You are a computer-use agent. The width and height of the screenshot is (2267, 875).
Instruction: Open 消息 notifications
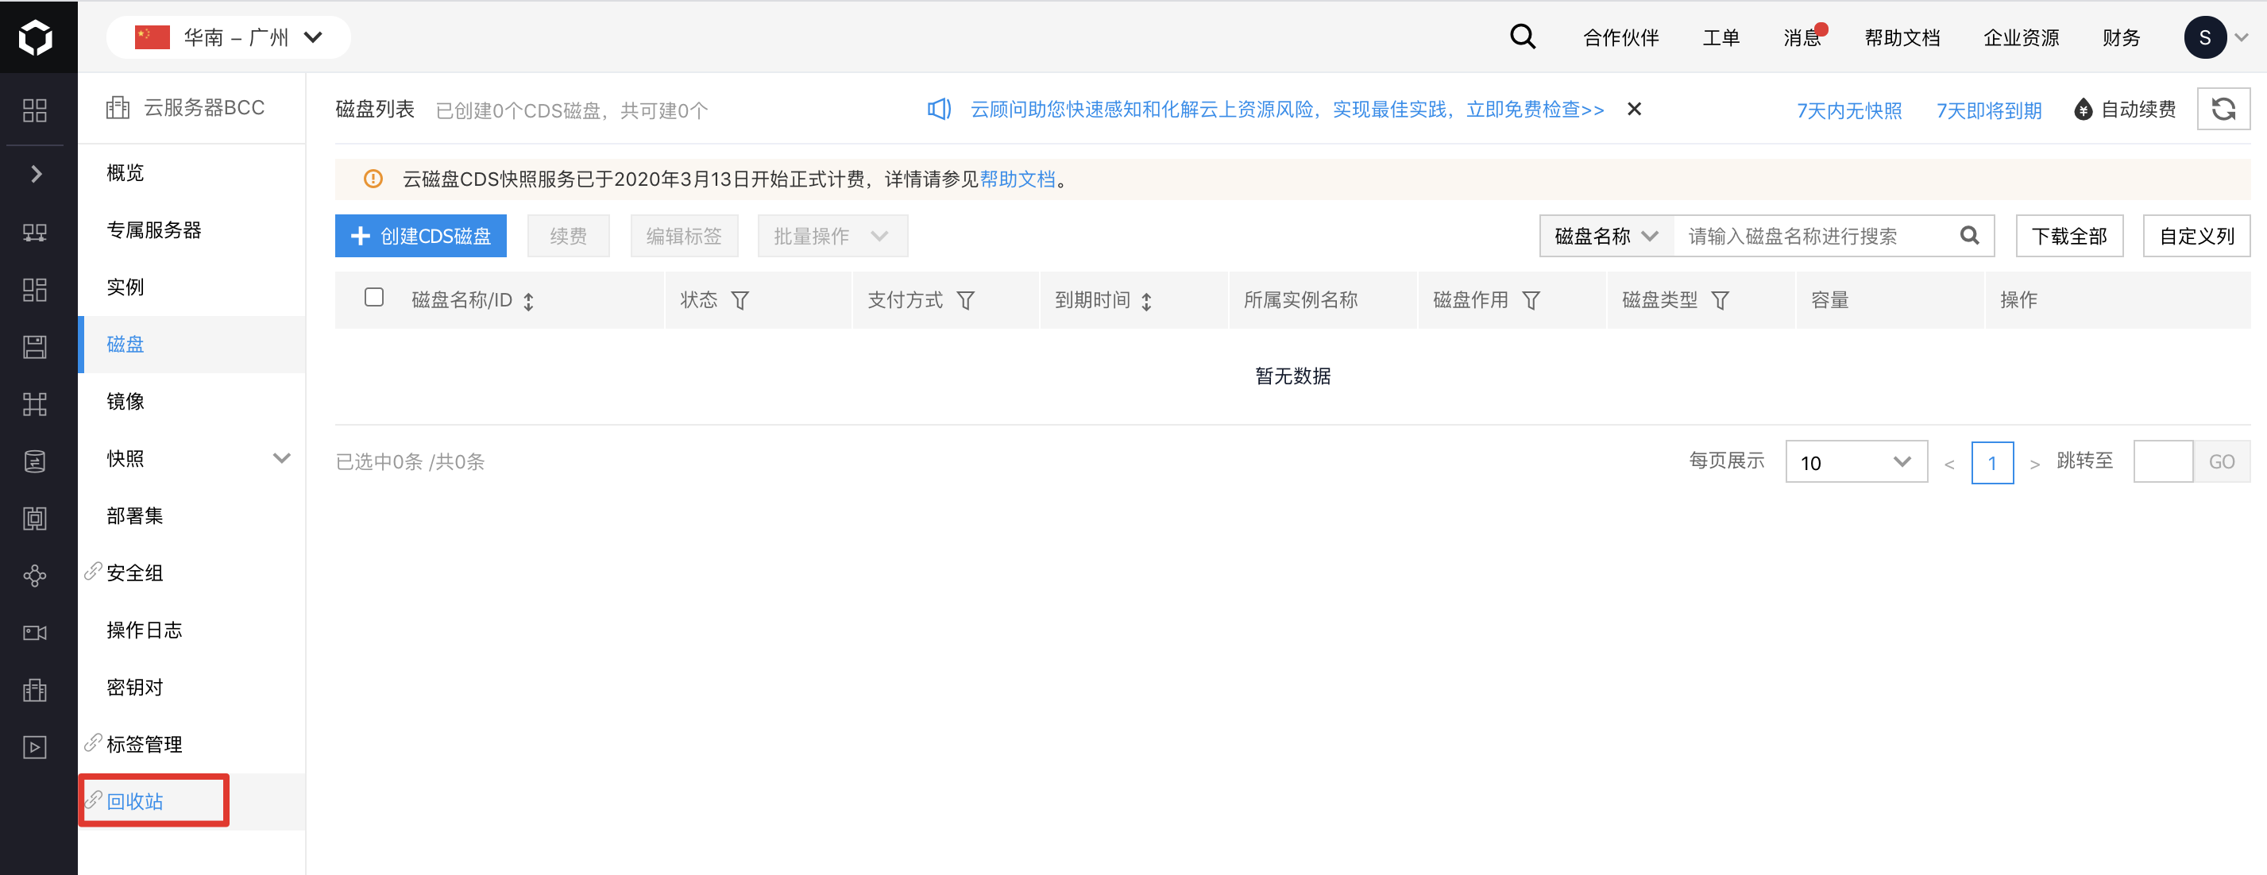click(1802, 38)
